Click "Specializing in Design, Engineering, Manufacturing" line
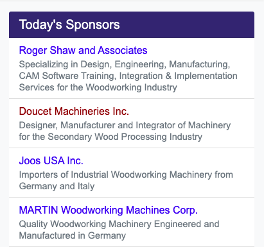This screenshot has height=247, width=264. coord(125,64)
